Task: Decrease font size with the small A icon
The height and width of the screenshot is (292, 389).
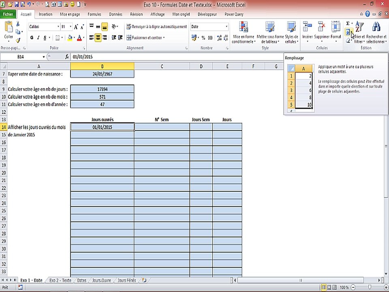Action: (x=82, y=27)
